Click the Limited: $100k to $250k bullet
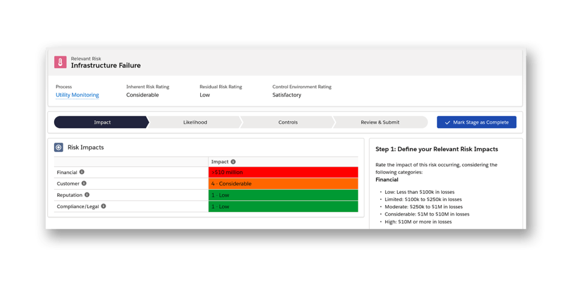 pyautogui.click(x=423, y=199)
